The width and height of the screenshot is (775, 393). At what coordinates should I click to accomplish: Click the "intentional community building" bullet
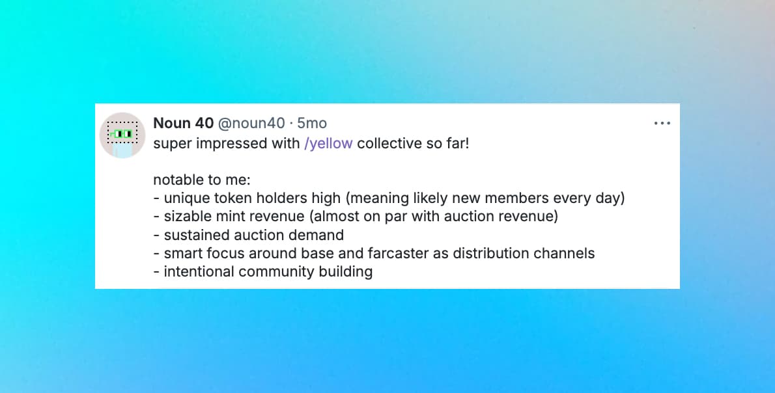(x=268, y=271)
